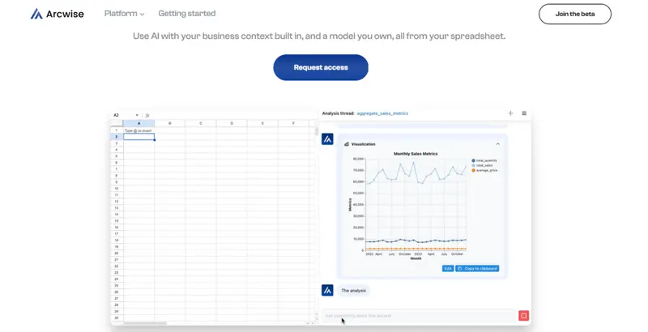Collapse the Visualization card with the chevron
Image resolution: width=648 pixels, height=332 pixels.
pos(497,144)
